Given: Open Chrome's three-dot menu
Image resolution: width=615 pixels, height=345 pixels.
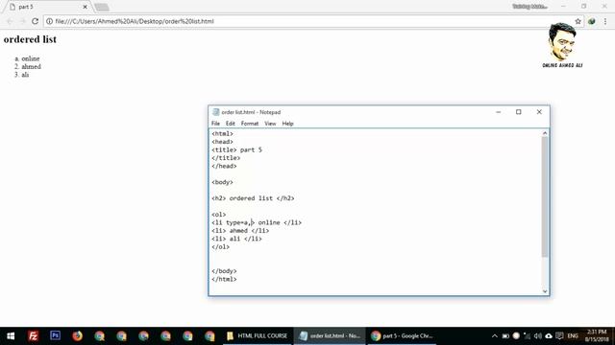Looking at the screenshot, I should (605, 21).
